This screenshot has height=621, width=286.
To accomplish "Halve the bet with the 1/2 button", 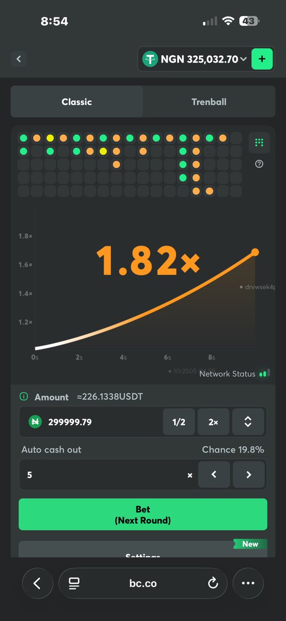I will (178, 422).
